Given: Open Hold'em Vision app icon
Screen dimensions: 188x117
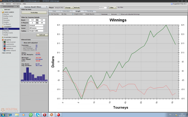Looking at the screenshot, I should pos(5,46).
